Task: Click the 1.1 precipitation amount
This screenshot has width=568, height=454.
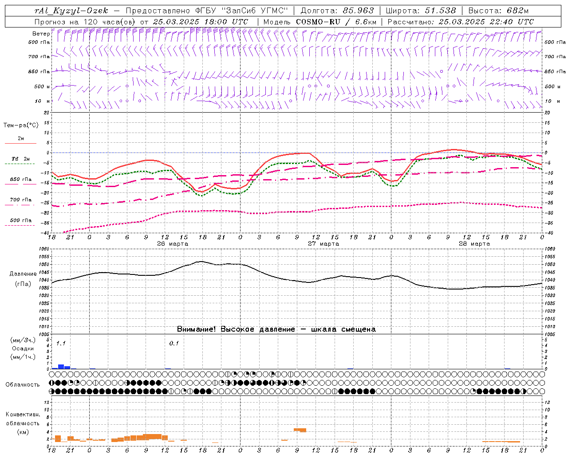Action: click(61, 344)
